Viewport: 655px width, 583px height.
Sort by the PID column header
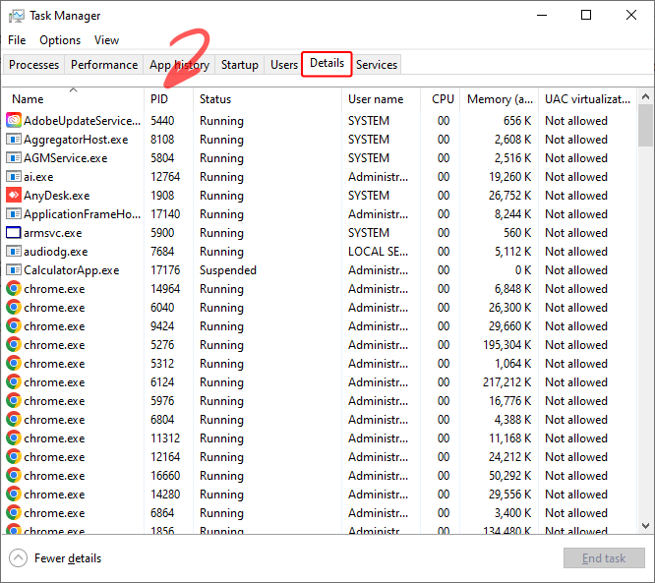tap(159, 99)
